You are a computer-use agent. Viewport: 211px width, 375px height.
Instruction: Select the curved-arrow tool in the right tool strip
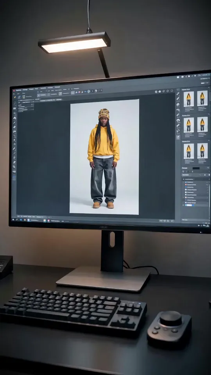[x=178, y=131]
